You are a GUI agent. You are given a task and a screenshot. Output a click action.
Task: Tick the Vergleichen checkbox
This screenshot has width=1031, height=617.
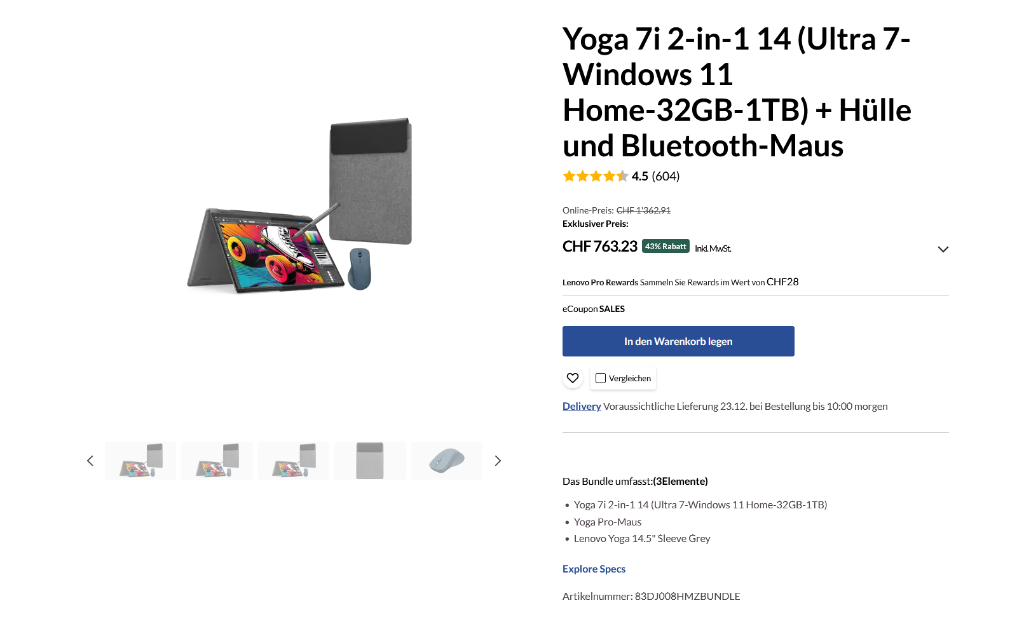(x=601, y=378)
